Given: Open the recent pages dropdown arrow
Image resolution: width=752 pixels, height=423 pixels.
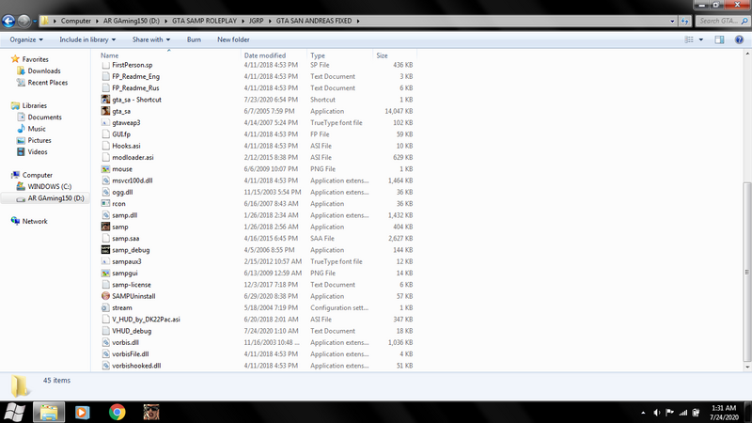Looking at the screenshot, I should pyautogui.click(x=35, y=21).
